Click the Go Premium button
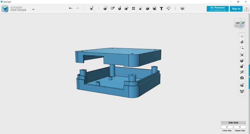 click(x=217, y=9)
